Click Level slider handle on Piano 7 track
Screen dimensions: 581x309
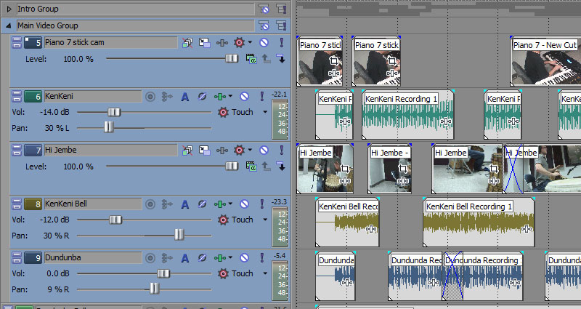tap(232, 59)
